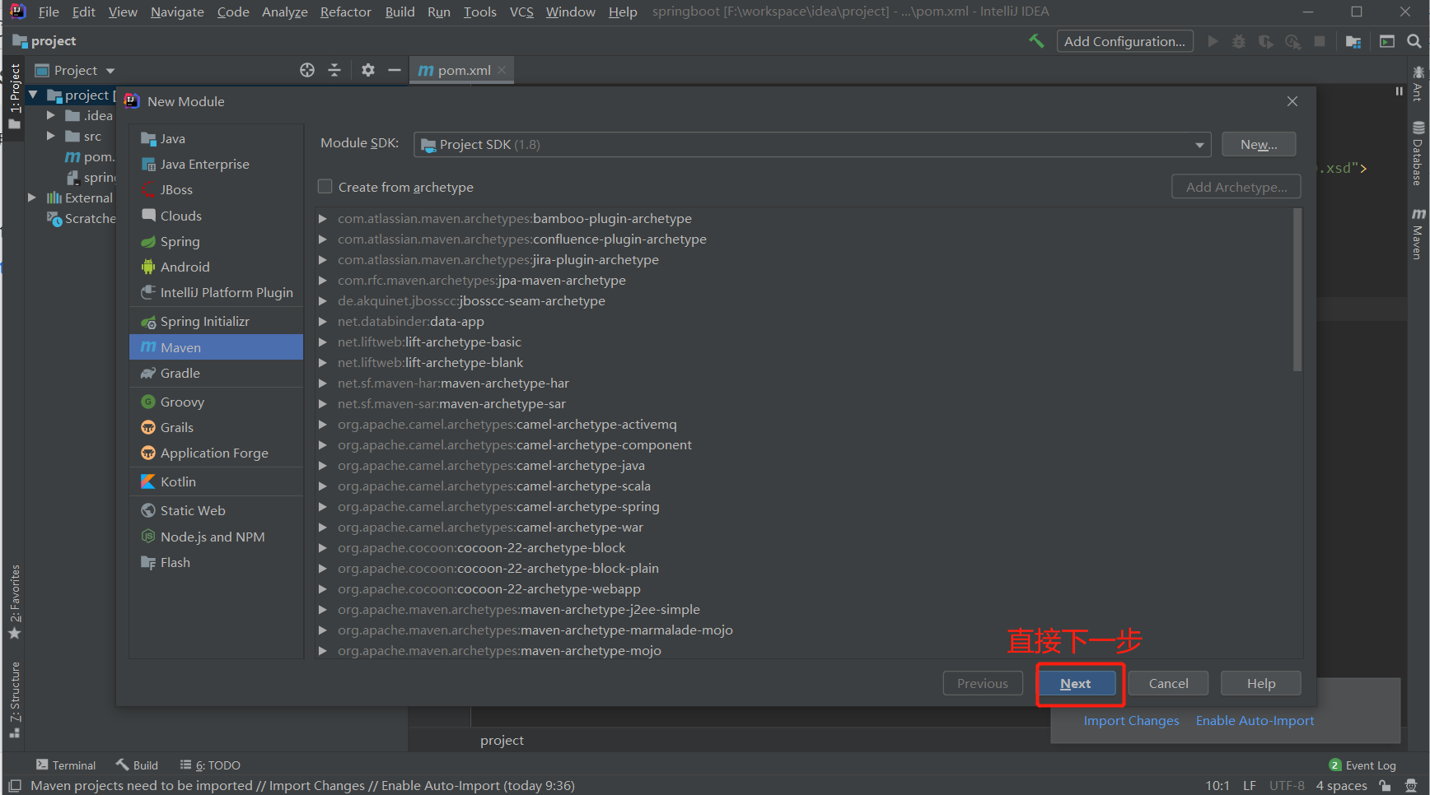This screenshot has width=1430, height=795.
Task: Click the Build project hammer icon
Action: click(1036, 41)
